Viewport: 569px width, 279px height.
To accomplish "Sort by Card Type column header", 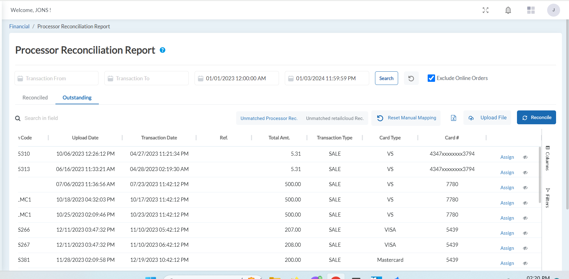I will click(x=390, y=138).
